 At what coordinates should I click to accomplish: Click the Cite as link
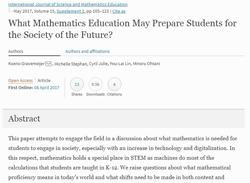click(119, 11)
